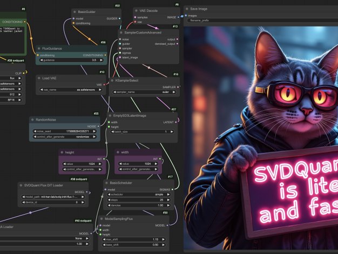Open control_after_generate dropdown in RandomNoise
The width and height of the screenshot is (338, 254).
pos(64,137)
